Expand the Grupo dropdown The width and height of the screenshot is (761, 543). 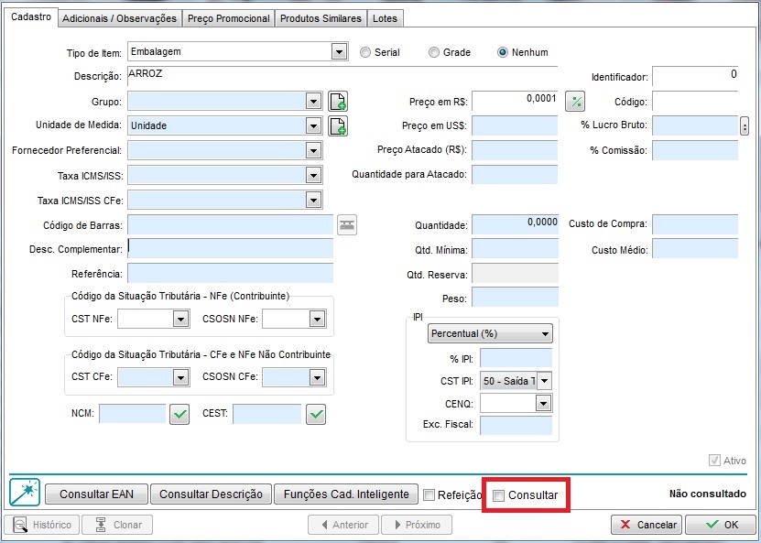[313, 102]
